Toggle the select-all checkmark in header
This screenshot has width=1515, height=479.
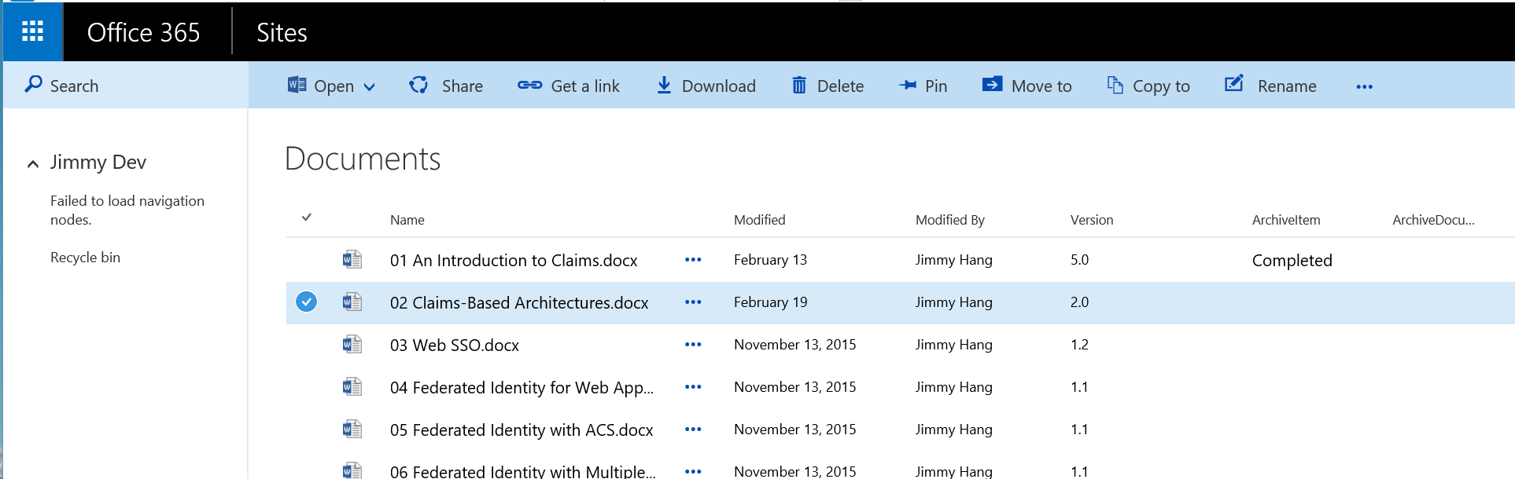(x=307, y=218)
